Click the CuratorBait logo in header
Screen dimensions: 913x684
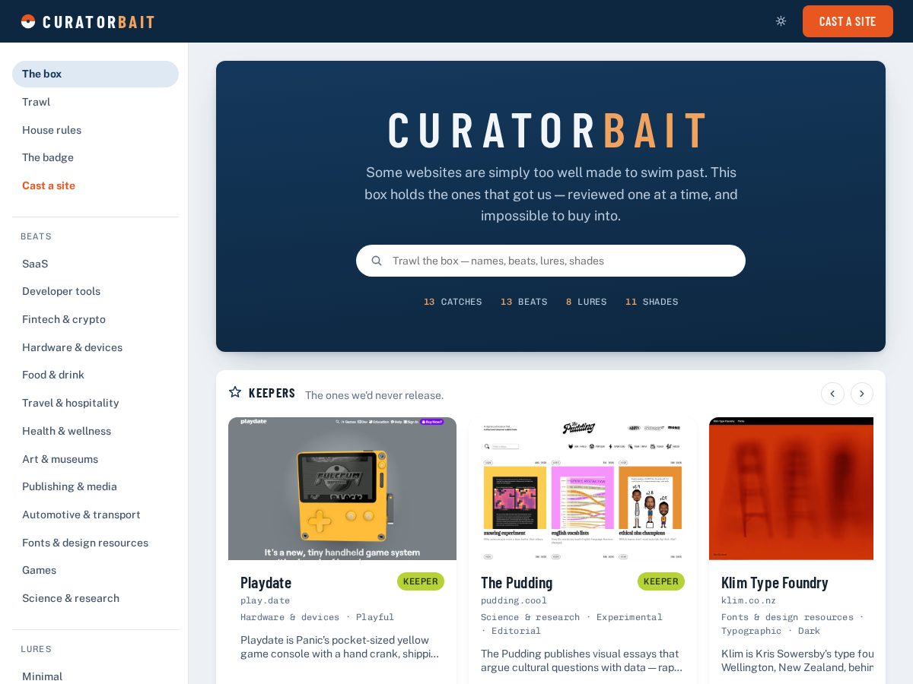(87, 21)
